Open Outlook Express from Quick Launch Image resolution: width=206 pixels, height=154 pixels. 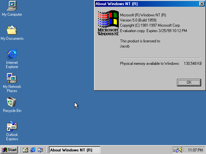[x=40, y=150]
